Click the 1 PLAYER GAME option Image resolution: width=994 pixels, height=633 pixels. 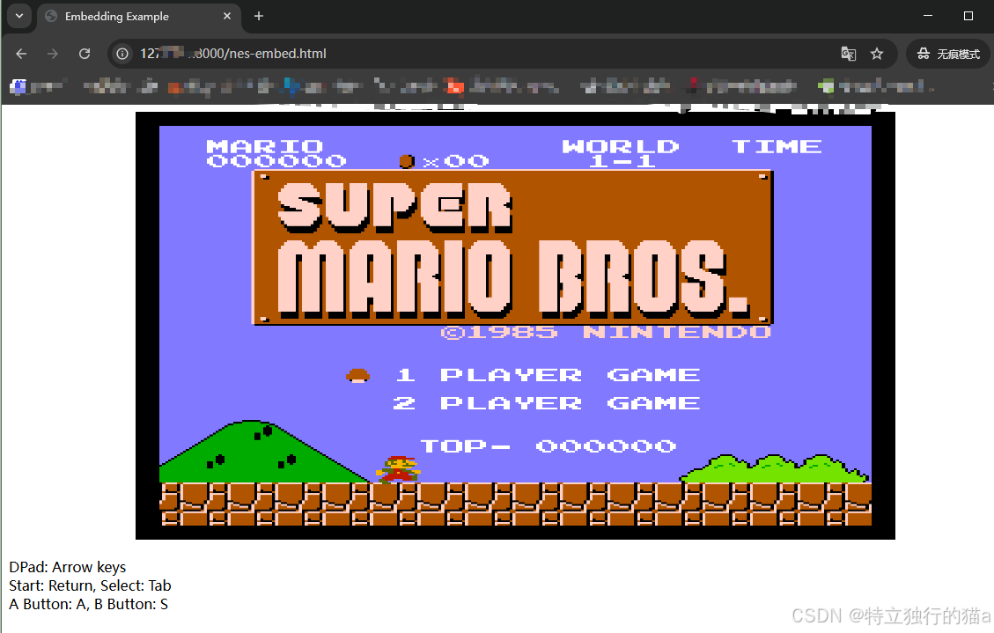[548, 375]
